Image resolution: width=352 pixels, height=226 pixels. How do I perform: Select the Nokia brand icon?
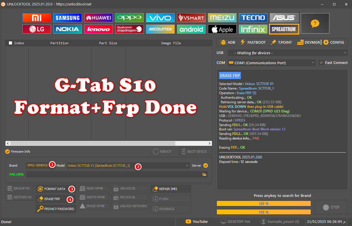pos(68,29)
